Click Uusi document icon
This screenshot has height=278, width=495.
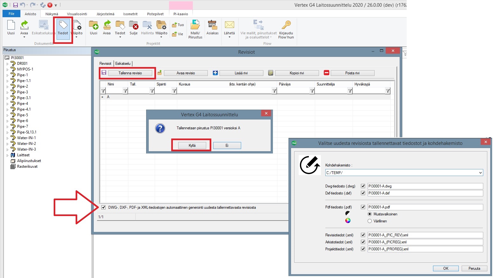click(x=11, y=26)
